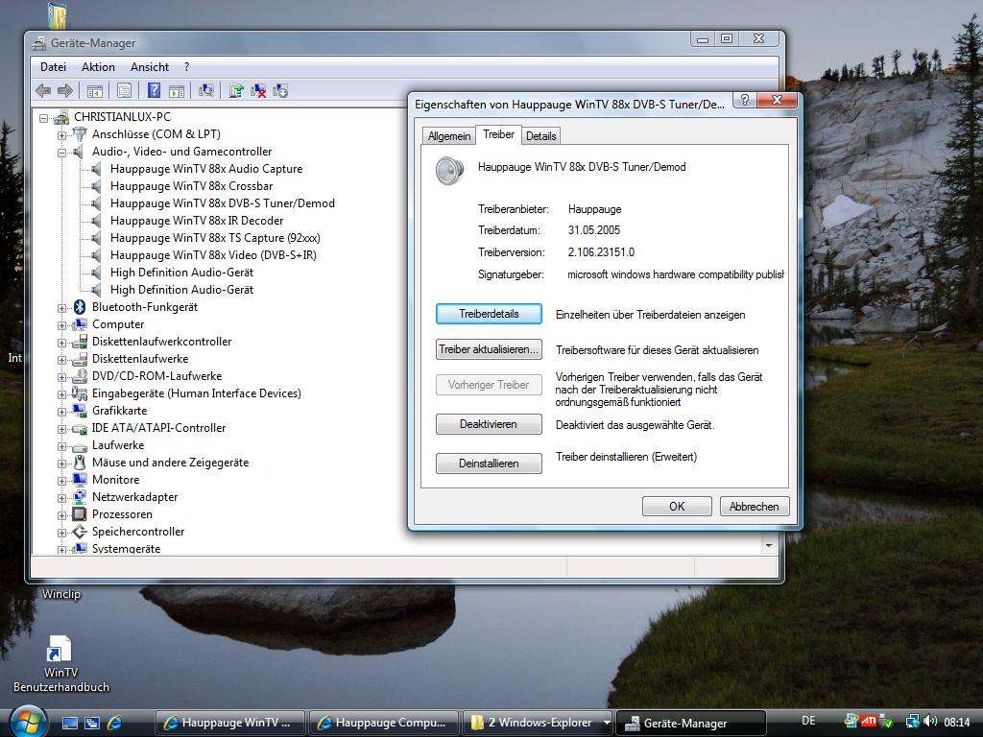Expand the Computer node
983x737 pixels.
[61, 325]
